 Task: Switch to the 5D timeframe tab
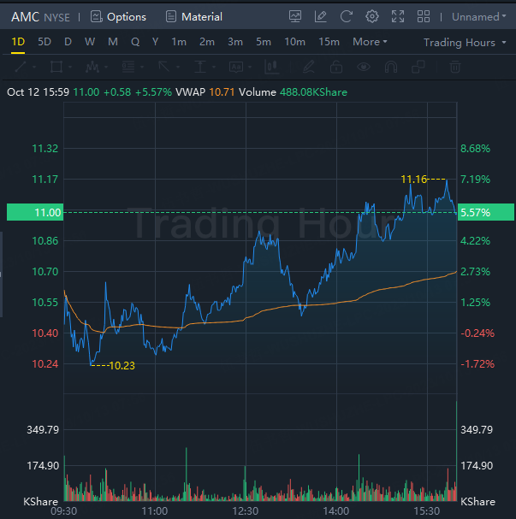44,42
